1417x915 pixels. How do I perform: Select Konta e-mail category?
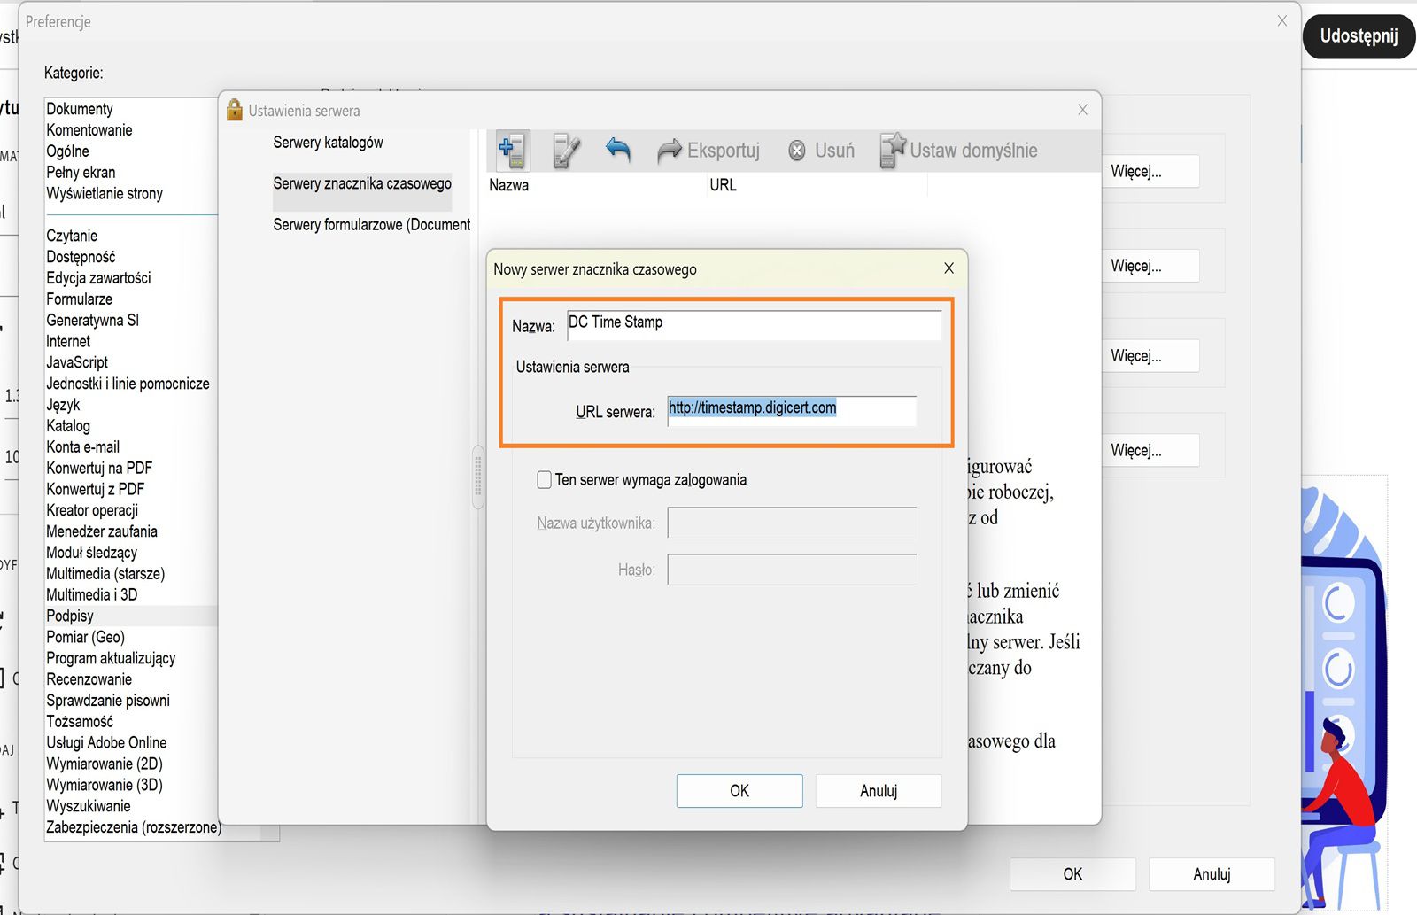coord(83,447)
